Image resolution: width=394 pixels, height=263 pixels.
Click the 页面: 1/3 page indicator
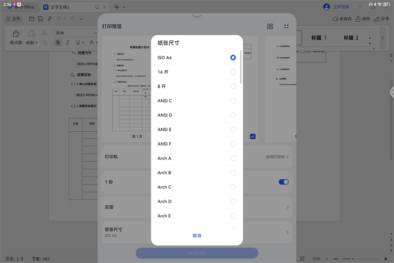(x=14, y=259)
